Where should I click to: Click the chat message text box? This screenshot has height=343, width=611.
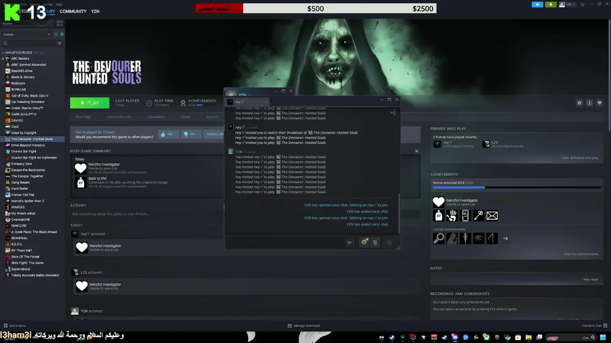[x=285, y=242]
